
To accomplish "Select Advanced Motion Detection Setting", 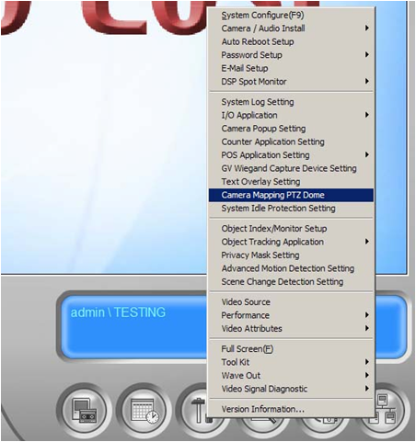I will coord(291,268).
